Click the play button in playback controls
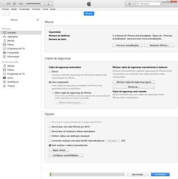 click(15, 4)
